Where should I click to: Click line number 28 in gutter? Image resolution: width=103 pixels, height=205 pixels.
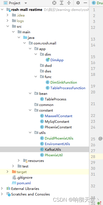click(93, 157)
